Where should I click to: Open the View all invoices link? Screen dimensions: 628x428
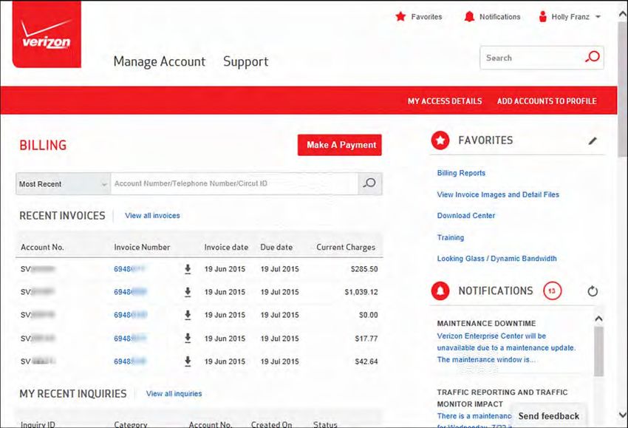pyautogui.click(x=152, y=216)
